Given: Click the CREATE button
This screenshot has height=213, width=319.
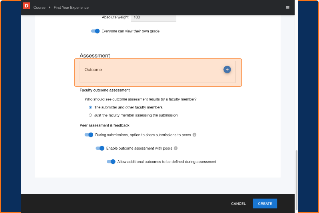Looking at the screenshot, I should [x=265, y=204].
